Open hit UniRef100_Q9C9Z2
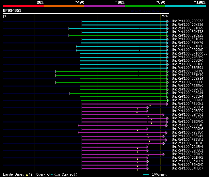209x177 pixels. pos(187,36)
